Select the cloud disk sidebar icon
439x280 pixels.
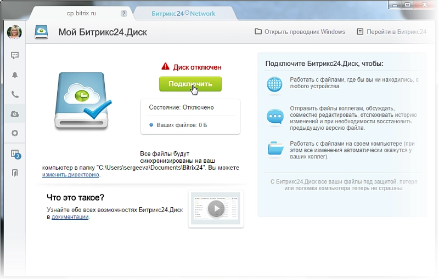coord(15,113)
